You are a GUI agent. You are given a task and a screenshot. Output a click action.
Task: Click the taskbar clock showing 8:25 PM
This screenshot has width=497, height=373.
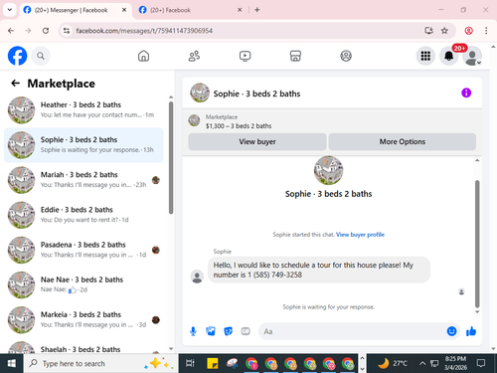pyautogui.click(x=455, y=363)
